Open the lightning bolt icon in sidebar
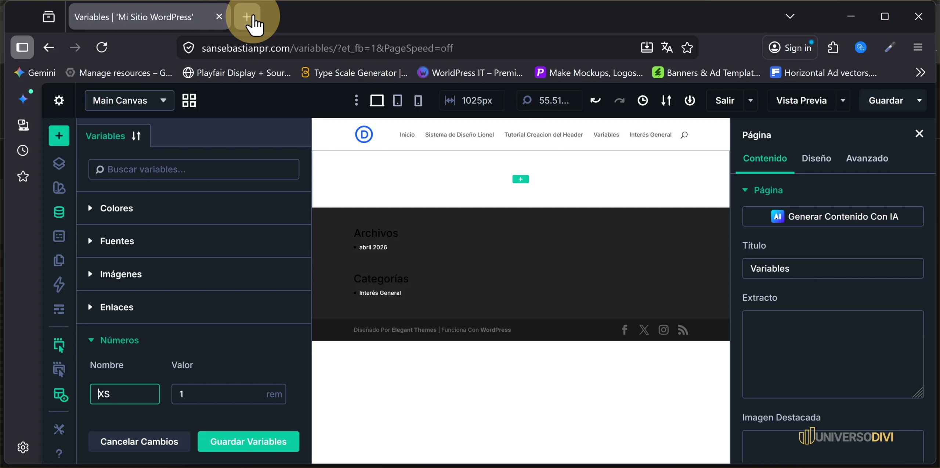Image resolution: width=940 pixels, height=468 pixels. click(x=59, y=284)
